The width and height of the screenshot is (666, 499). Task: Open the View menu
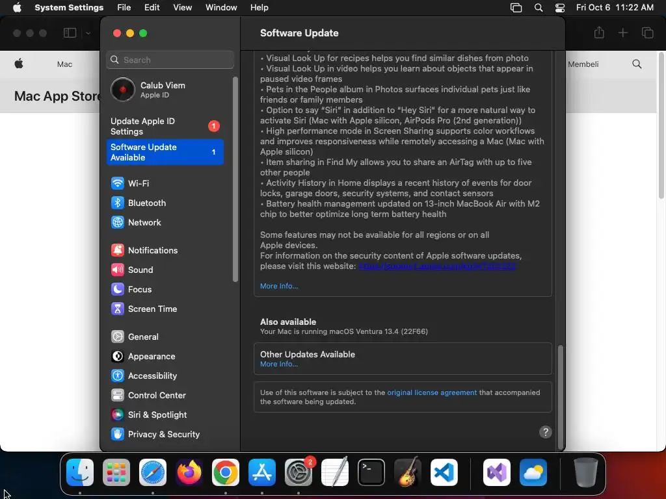[182, 8]
